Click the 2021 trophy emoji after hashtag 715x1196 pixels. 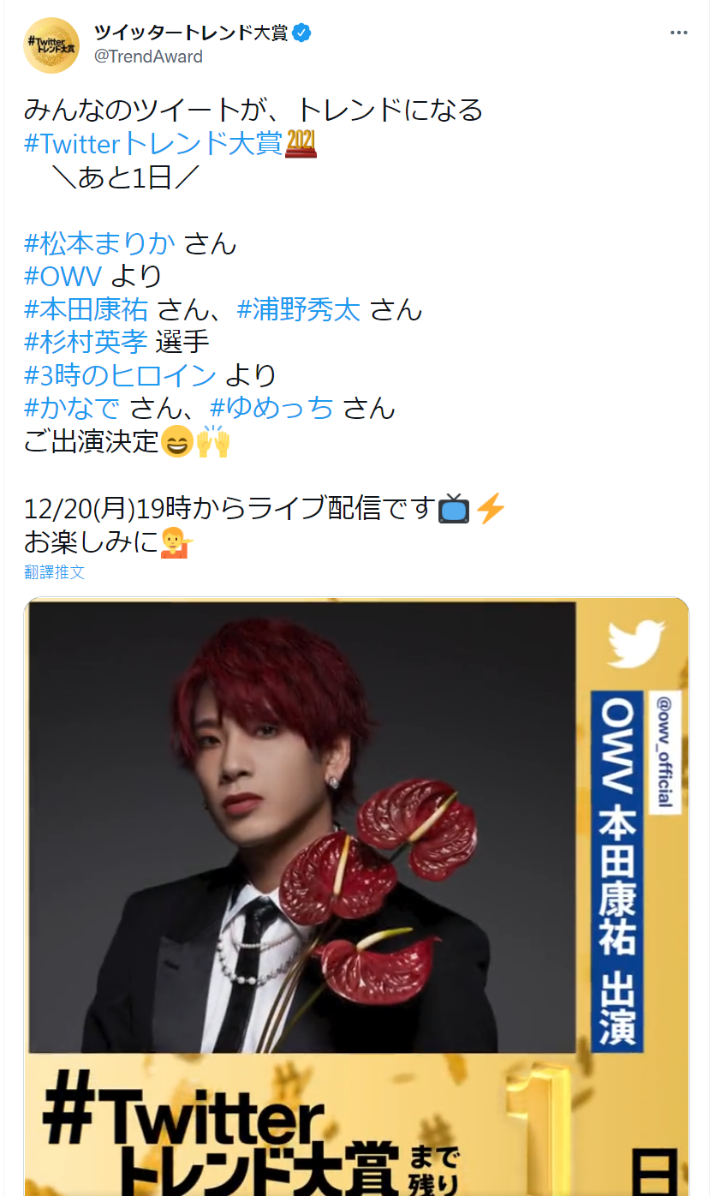click(301, 143)
